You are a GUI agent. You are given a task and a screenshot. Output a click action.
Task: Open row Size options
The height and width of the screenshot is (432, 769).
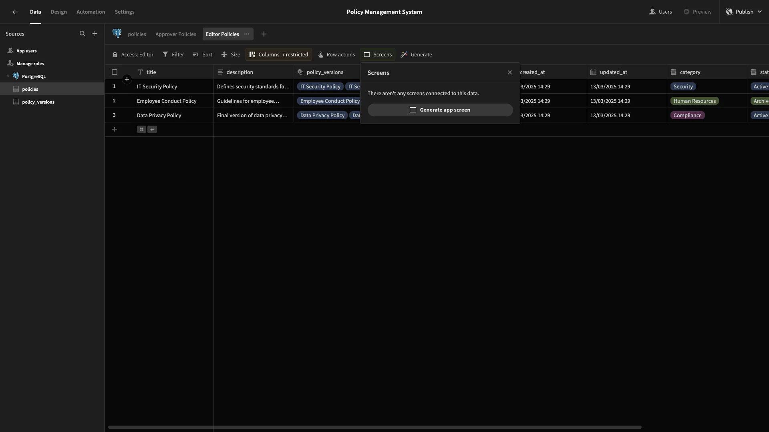click(231, 54)
